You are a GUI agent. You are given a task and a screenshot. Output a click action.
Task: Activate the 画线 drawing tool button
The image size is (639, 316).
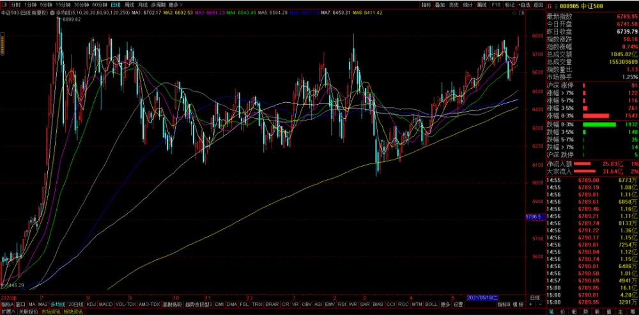coord(482,5)
